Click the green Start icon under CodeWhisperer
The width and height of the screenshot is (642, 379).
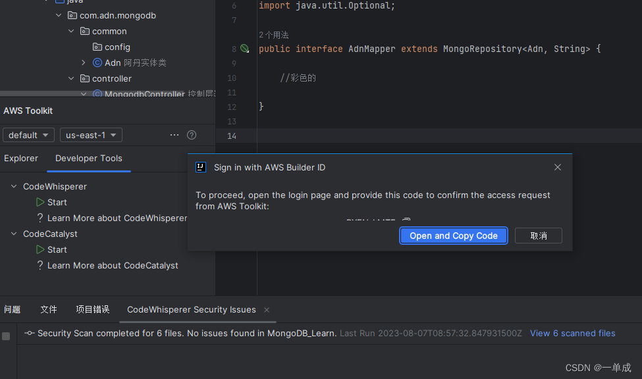41,202
